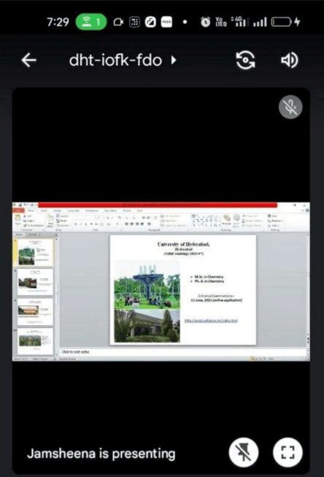Toggle speaker audio output icon
Viewport: 324px width, 477px height.
point(290,60)
